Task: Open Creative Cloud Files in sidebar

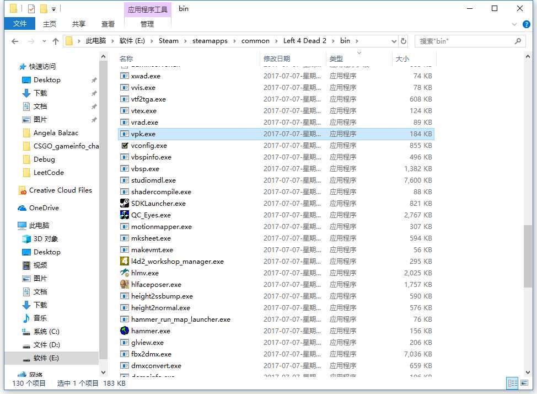Action: [60, 190]
